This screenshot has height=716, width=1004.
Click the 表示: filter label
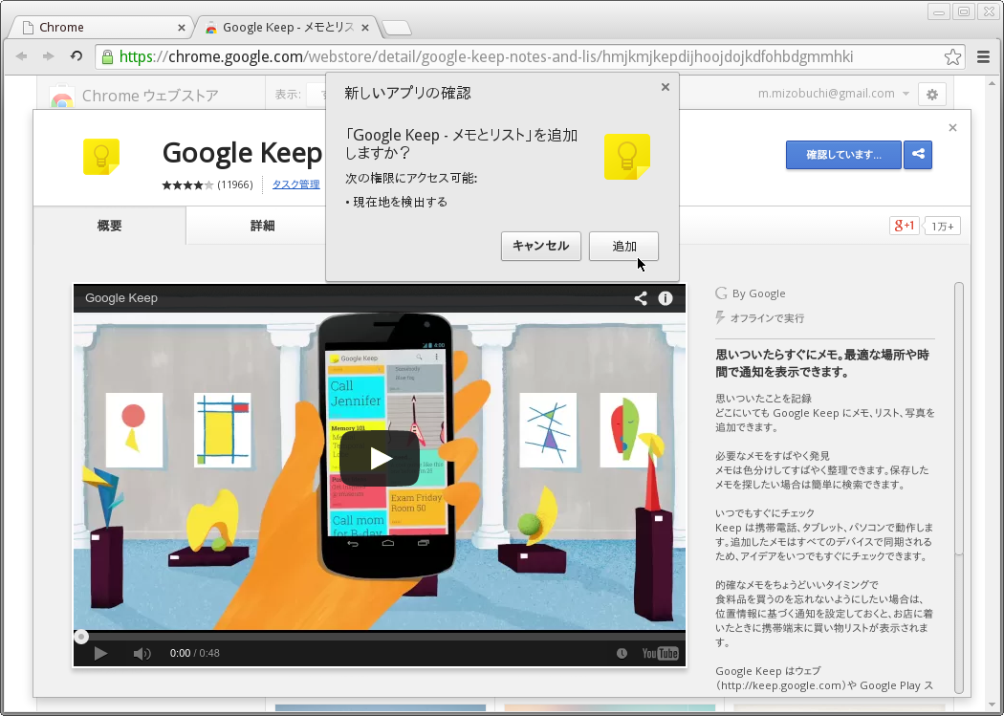(288, 95)
